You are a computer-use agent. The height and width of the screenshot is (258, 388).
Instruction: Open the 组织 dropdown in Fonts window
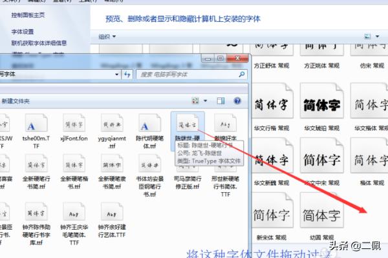coord(107,37)
